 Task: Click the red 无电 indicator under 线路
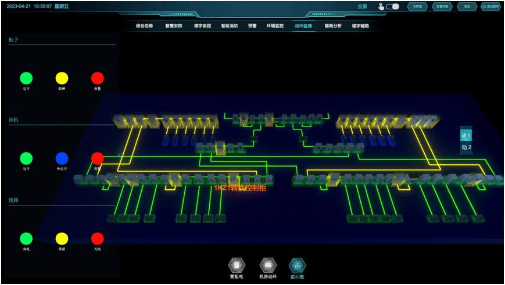pos(97,239)
